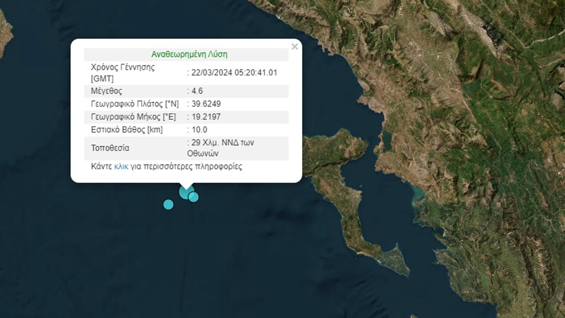Click the small lake on the mainland coast

387,139
